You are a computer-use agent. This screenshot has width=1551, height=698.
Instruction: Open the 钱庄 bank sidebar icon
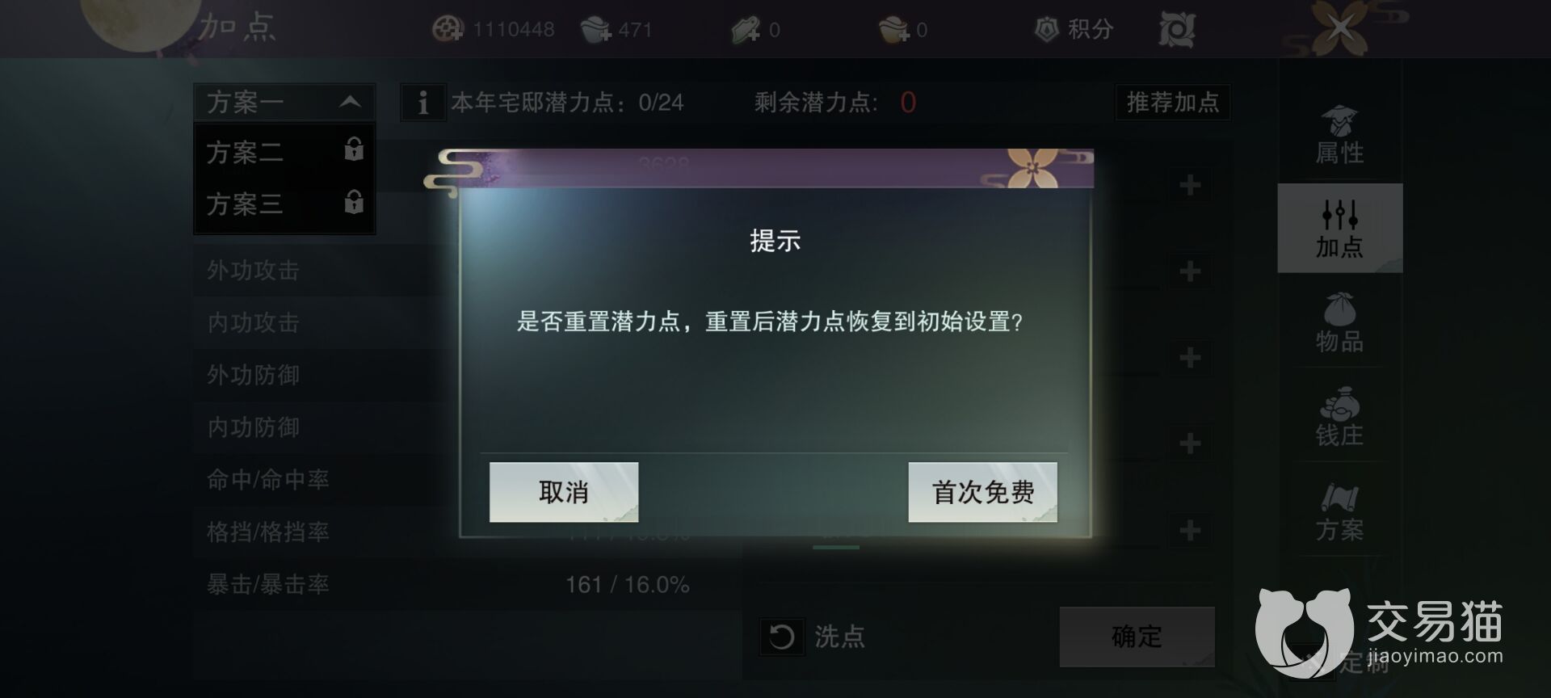pyautogui.click(x=1339, y=417)
